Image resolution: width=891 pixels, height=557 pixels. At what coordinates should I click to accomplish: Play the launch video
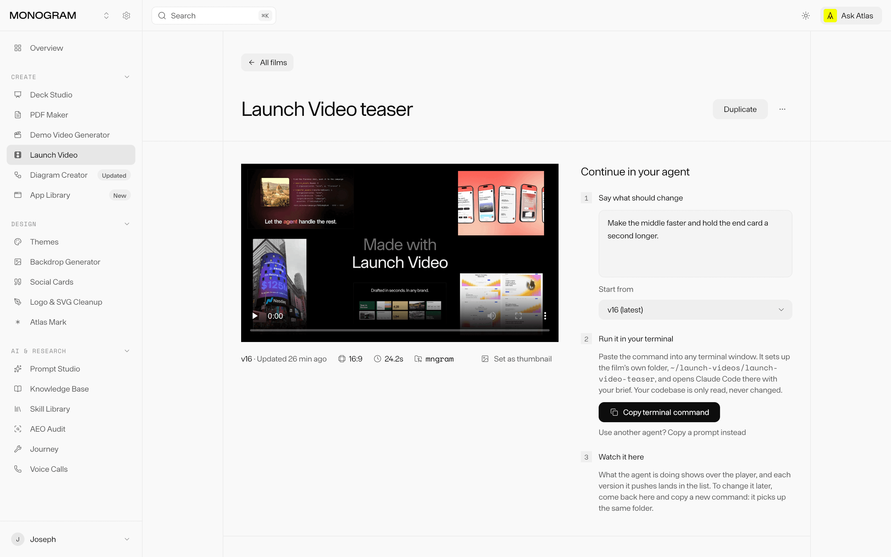point(255,316)
